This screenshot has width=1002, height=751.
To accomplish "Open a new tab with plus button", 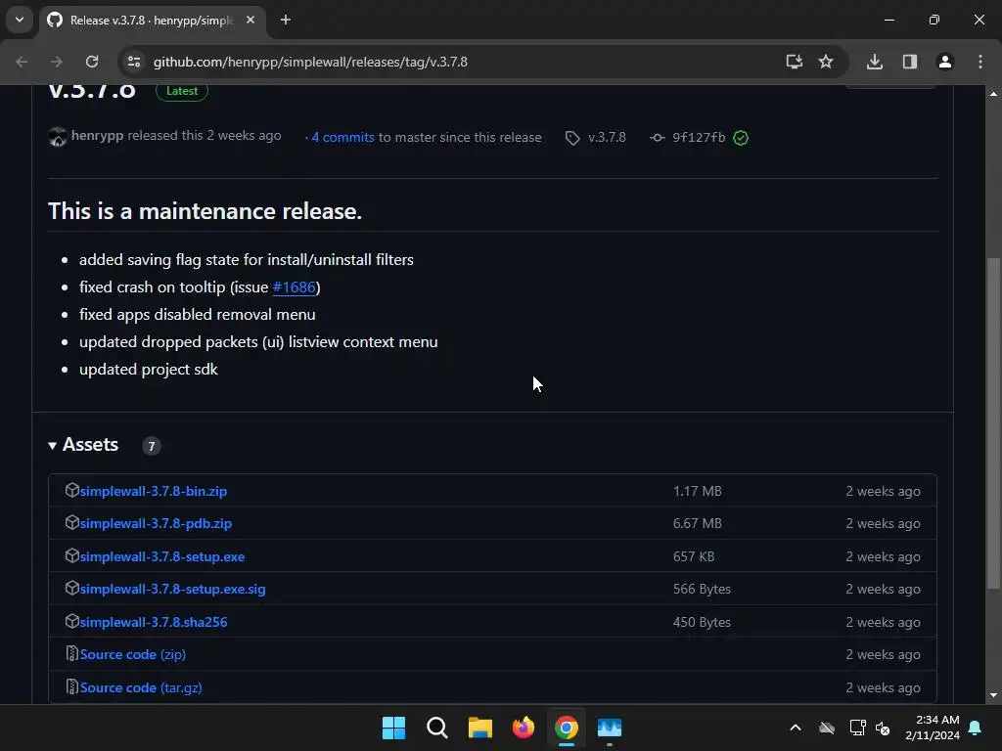I will click(x=286, y=20).
